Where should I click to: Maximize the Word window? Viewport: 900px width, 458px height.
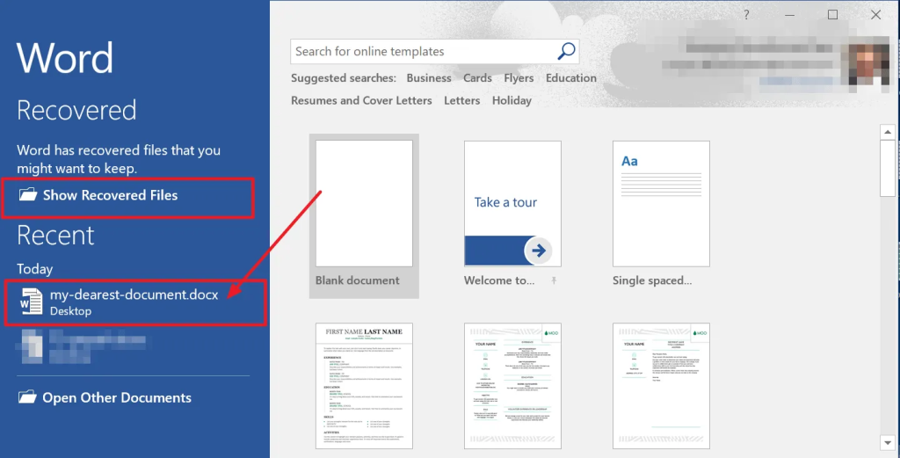(x=832, y=15)
